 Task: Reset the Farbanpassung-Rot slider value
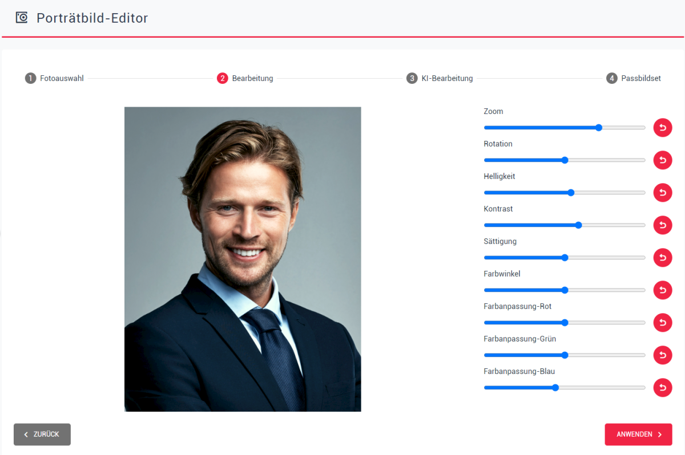coord(663,323)
